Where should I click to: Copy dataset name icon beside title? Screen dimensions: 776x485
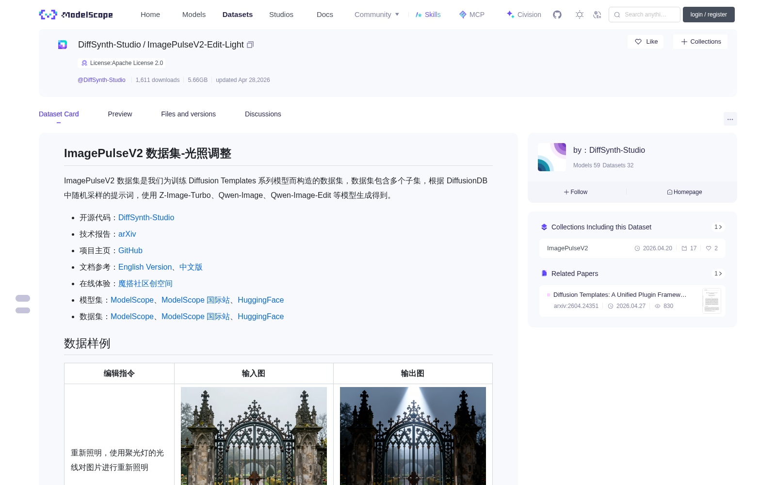point(250,45)
